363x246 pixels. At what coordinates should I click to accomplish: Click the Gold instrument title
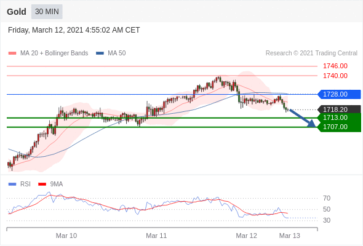(17, 12)
